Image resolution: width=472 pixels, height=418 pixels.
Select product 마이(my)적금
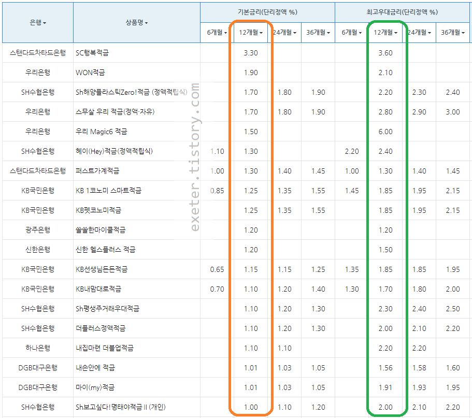95,387
